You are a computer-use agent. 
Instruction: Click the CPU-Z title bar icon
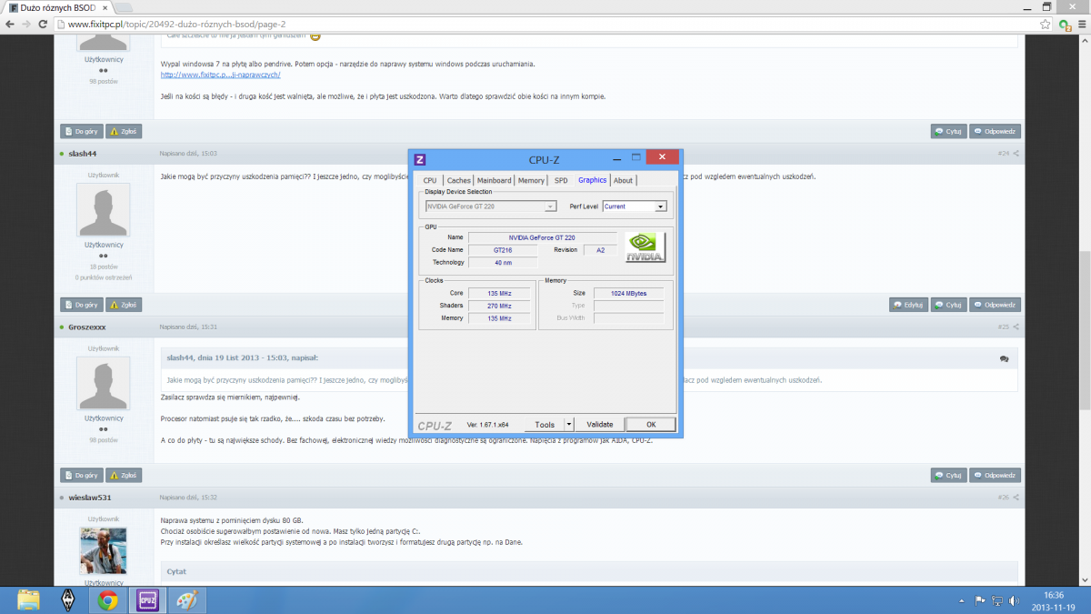pos(420,159)
